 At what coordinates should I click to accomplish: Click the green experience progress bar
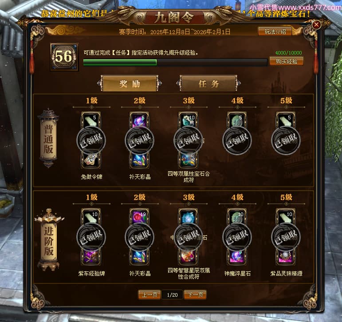(175, 62)
